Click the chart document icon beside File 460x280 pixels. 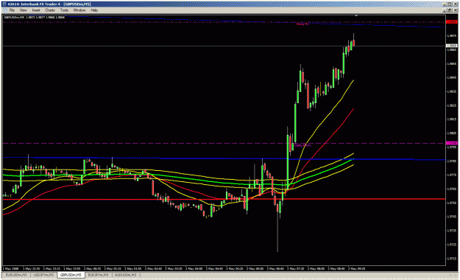coord(4,10)
